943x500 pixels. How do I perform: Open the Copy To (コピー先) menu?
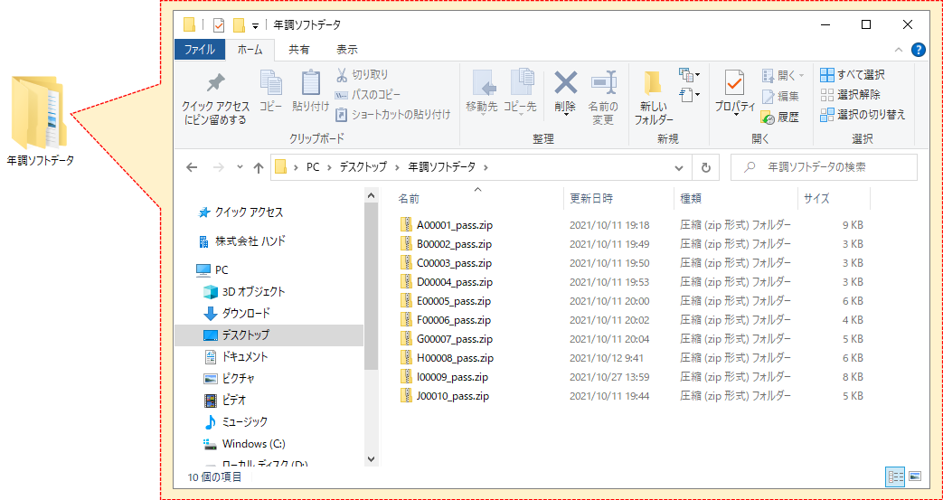pos(520,91)
